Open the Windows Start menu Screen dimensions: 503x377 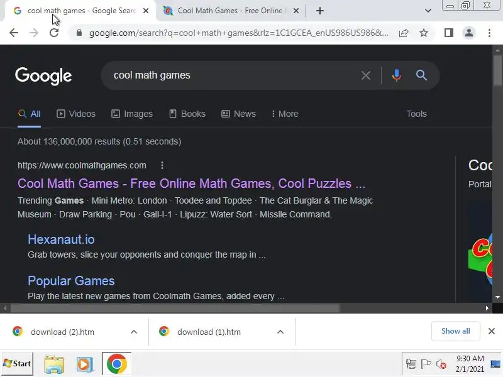[x=17, y=364]
